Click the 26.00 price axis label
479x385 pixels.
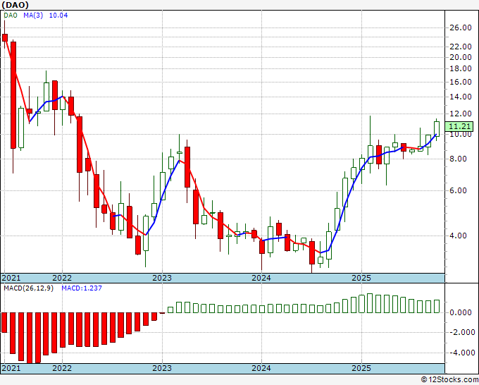tap(461, 28)
